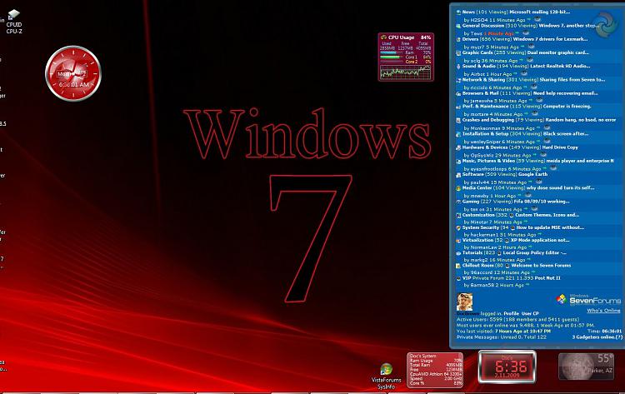Click the swirl logo in forum gadget

pos(605,24)
